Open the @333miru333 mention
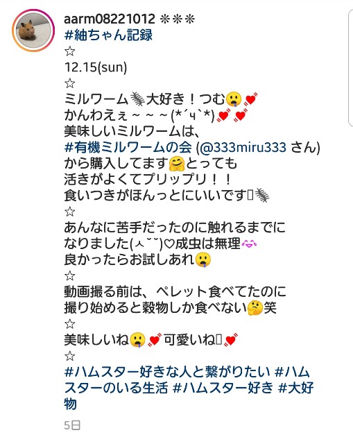Viewport: 353px width, 444px height. (x=243, y=148)
